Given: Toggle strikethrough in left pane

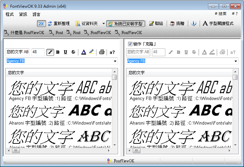Looking at the screenshot, I should (73, 52).
